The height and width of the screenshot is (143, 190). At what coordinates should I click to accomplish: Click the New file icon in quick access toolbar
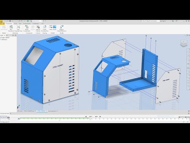4,21
